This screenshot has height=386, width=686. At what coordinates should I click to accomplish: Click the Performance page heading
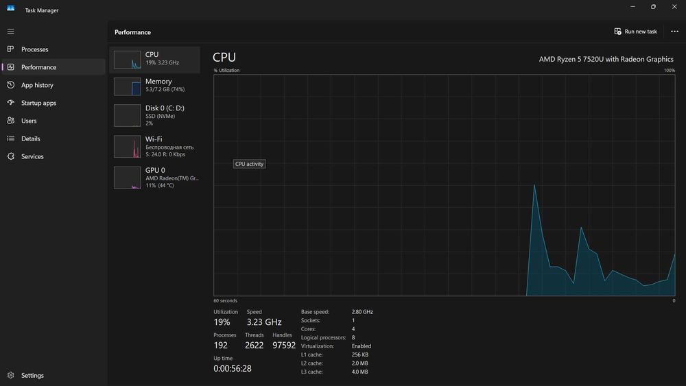132,32
